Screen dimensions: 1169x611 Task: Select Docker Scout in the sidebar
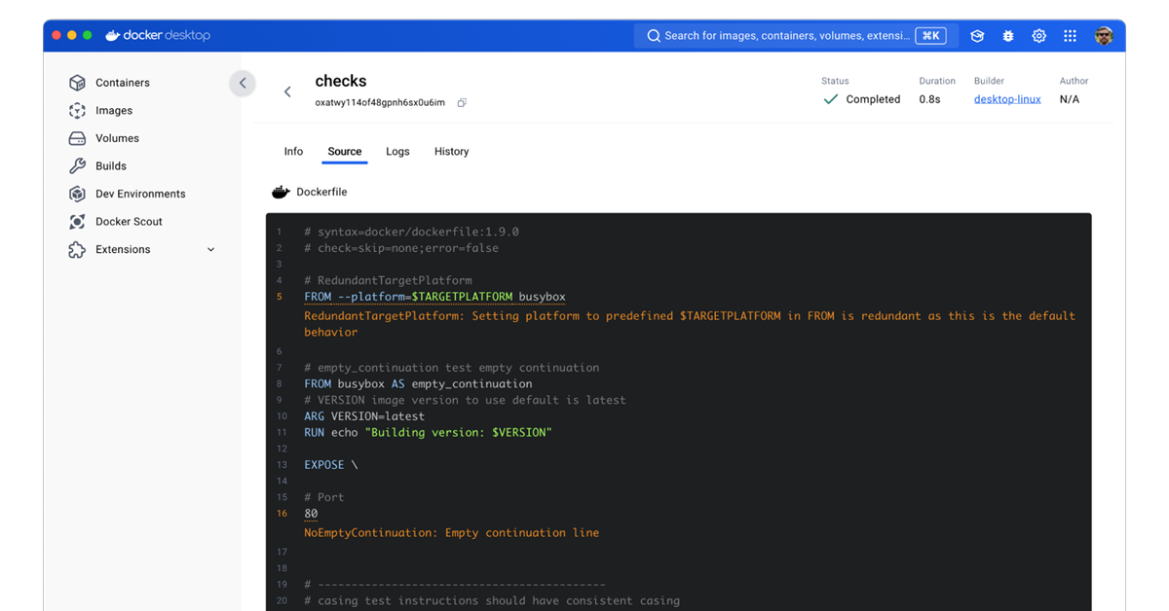pyautogui.click(x=131, y=221)
